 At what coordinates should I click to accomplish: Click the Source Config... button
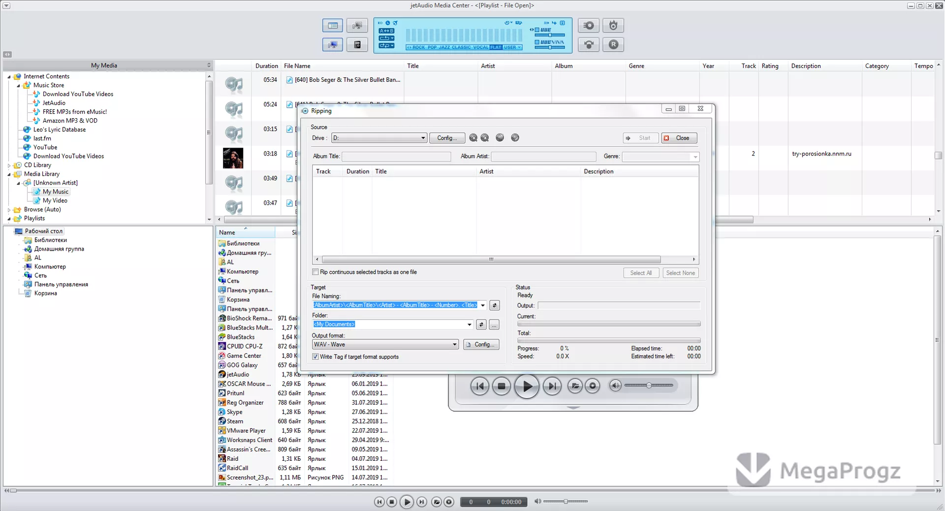click(x=446, y=138)
